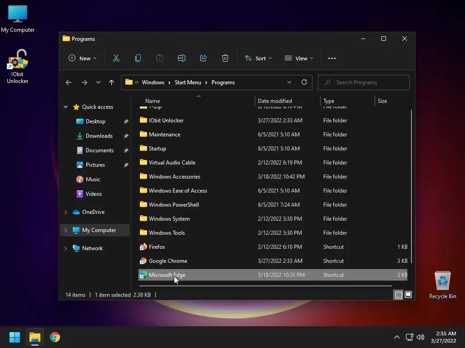Select the Windows PowerShell folder
The image size is (465, 348).
[273, 205]
